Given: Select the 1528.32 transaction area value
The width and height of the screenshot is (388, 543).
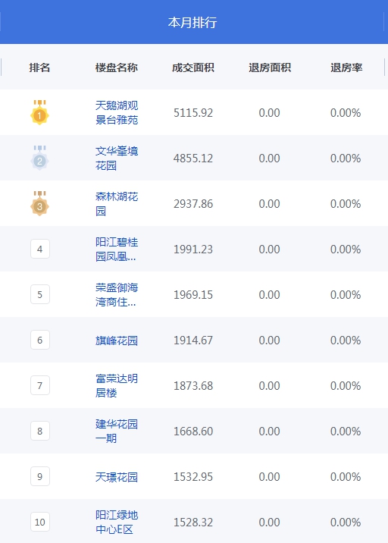Looking at the screenshot, I should coord(193,523).
